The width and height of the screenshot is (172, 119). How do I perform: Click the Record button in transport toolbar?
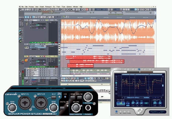pyautogui.click(x=71, y=9)
